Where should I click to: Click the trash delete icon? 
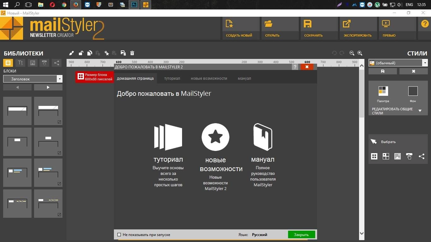tap(132, 53)
